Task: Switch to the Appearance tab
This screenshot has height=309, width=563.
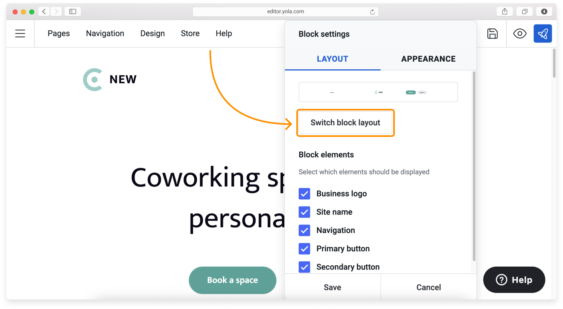Action: coord(428,59)
